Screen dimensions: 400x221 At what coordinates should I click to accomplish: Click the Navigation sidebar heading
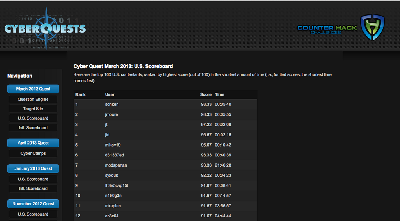tap(20, 76)
